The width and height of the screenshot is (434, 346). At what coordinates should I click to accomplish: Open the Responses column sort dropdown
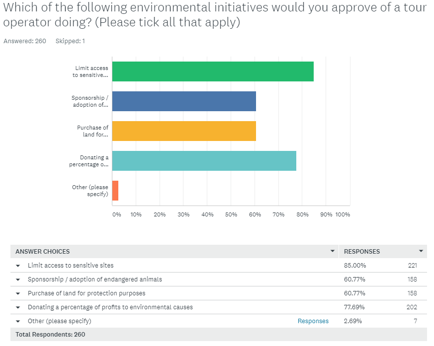421,251
